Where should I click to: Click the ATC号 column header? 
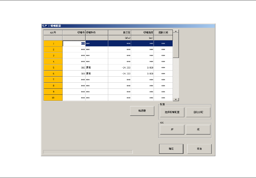click(x=53, y=33)
